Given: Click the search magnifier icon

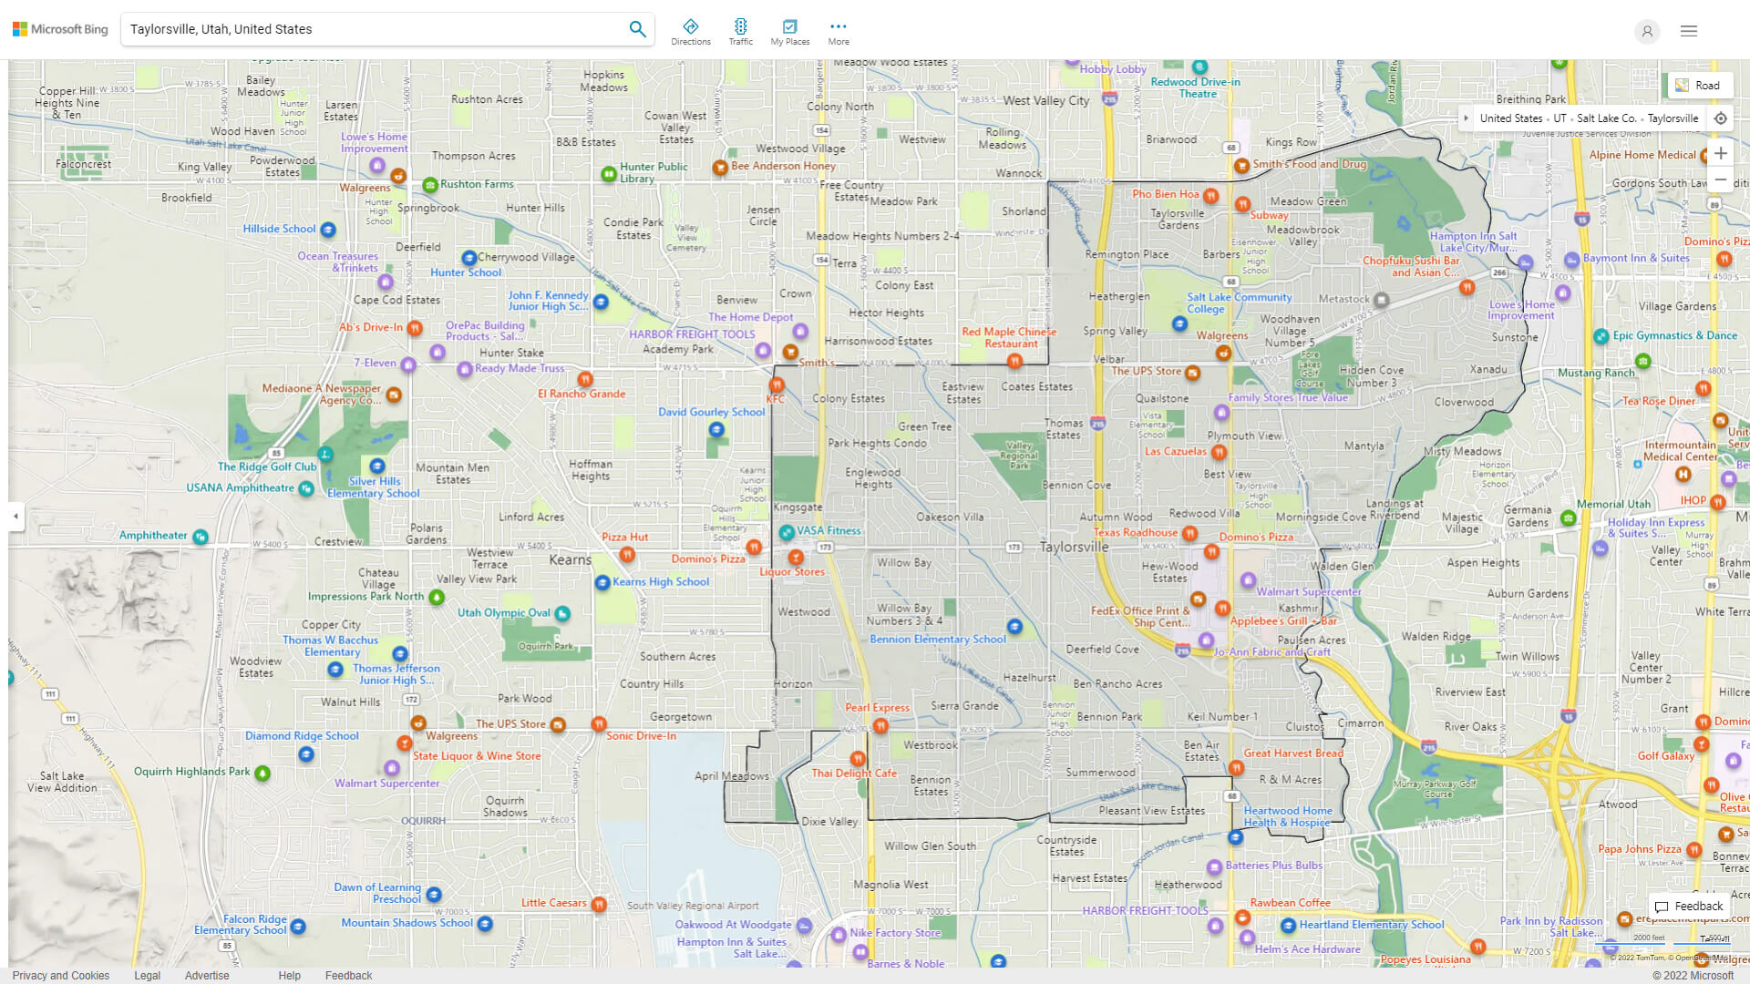Looking at the screenshot, I should click(637, 28).
